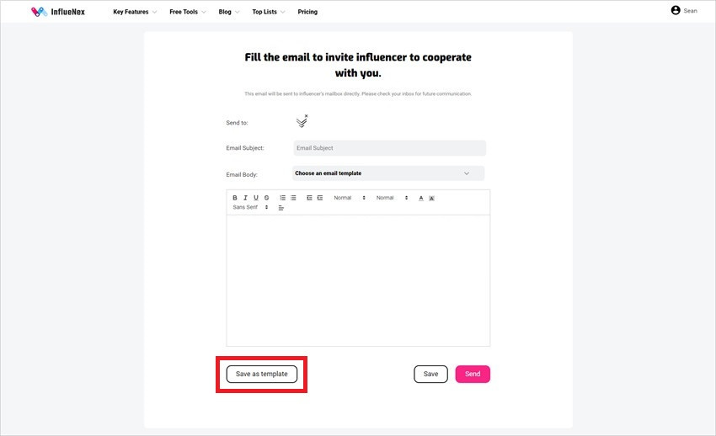Open the Free Tools menu
Viewport: 716px width, 436px height.
[188, 12]
